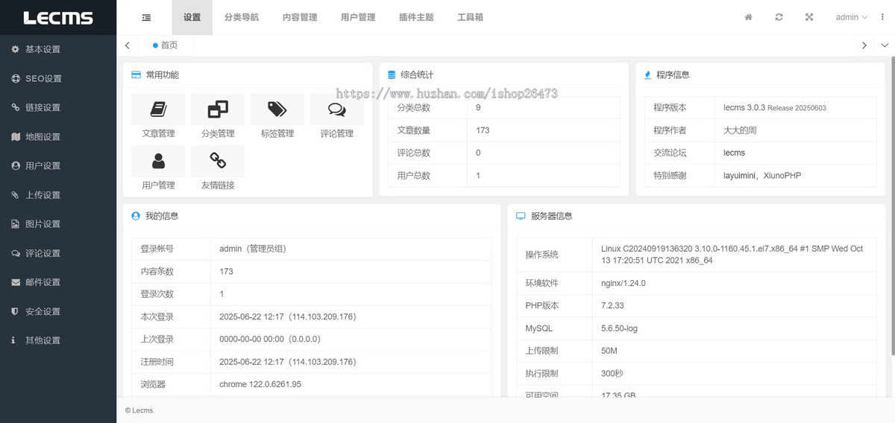Image resolution: width=895 pixels, height=423 pixels.
Task: Click the gear icon beside 基本设置
Action: [x=15, y=49]
